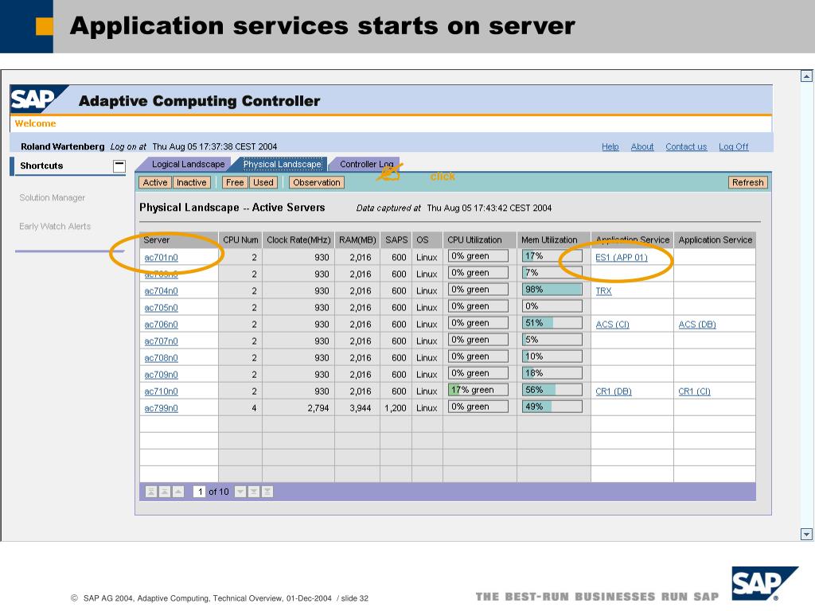Click the SAP logo in the controller header
Screen dimensions: 815x611
click(37, 99)
